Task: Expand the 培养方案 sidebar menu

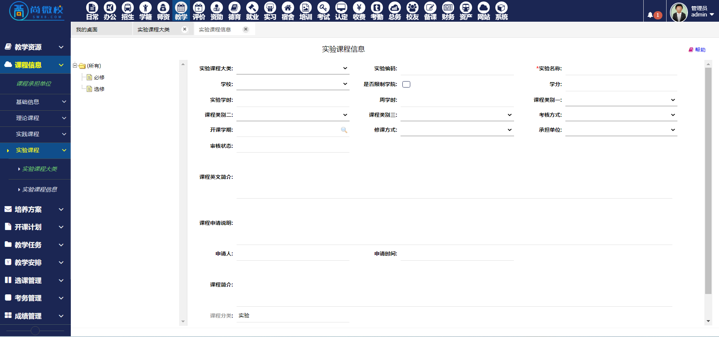Action: [35, 209]
